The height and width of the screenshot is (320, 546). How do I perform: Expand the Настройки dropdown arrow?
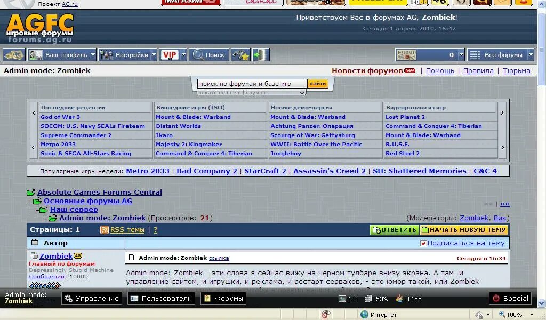click(154, 55)
